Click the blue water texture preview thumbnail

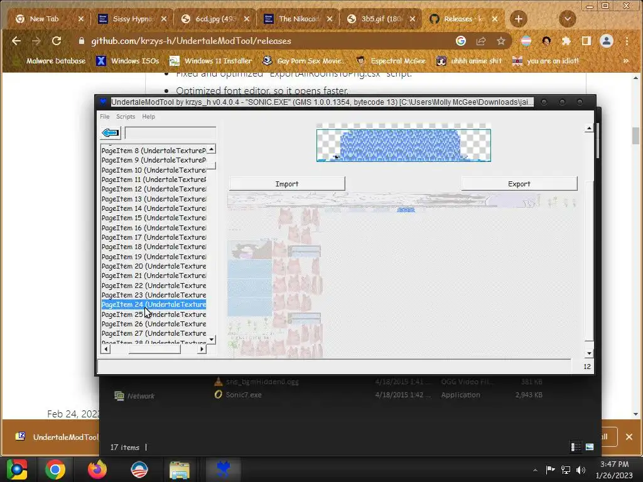[x=404, y=145]
